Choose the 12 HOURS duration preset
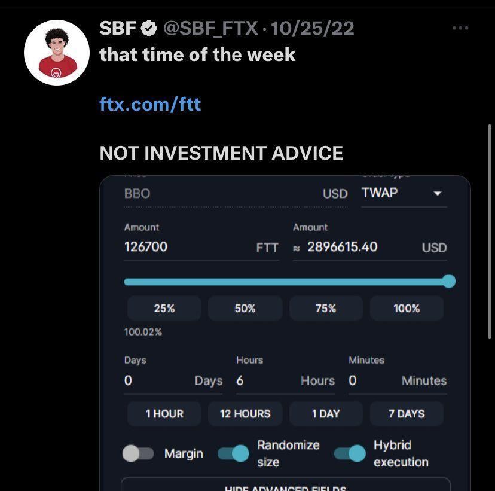The width and height of the screenshot is (495, 491). click(x=245, y=414)
